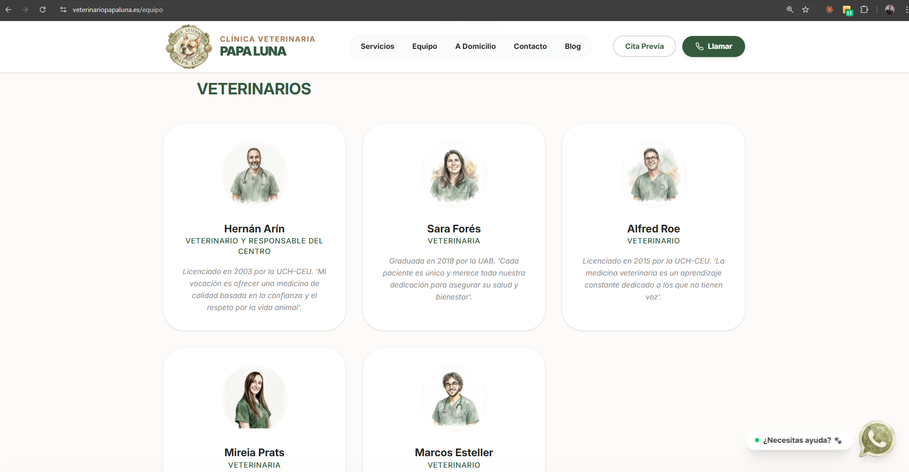Click the site information icon in address bar
909x472 pixels.
63,10
